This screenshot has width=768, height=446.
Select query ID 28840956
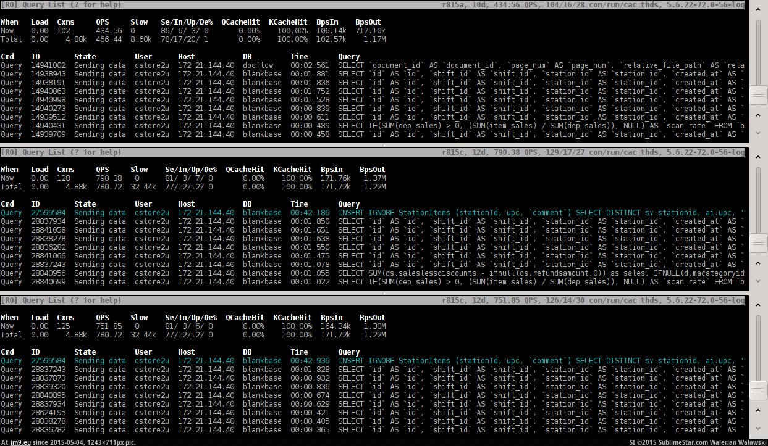[48, 273]
